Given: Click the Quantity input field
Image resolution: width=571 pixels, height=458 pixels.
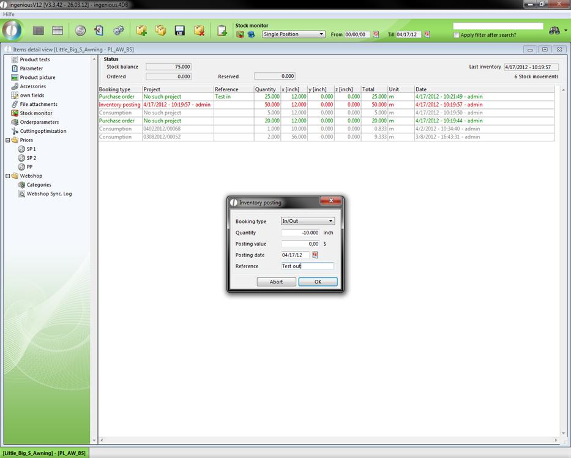Looking at the screenshot, I should coord(300,233).
